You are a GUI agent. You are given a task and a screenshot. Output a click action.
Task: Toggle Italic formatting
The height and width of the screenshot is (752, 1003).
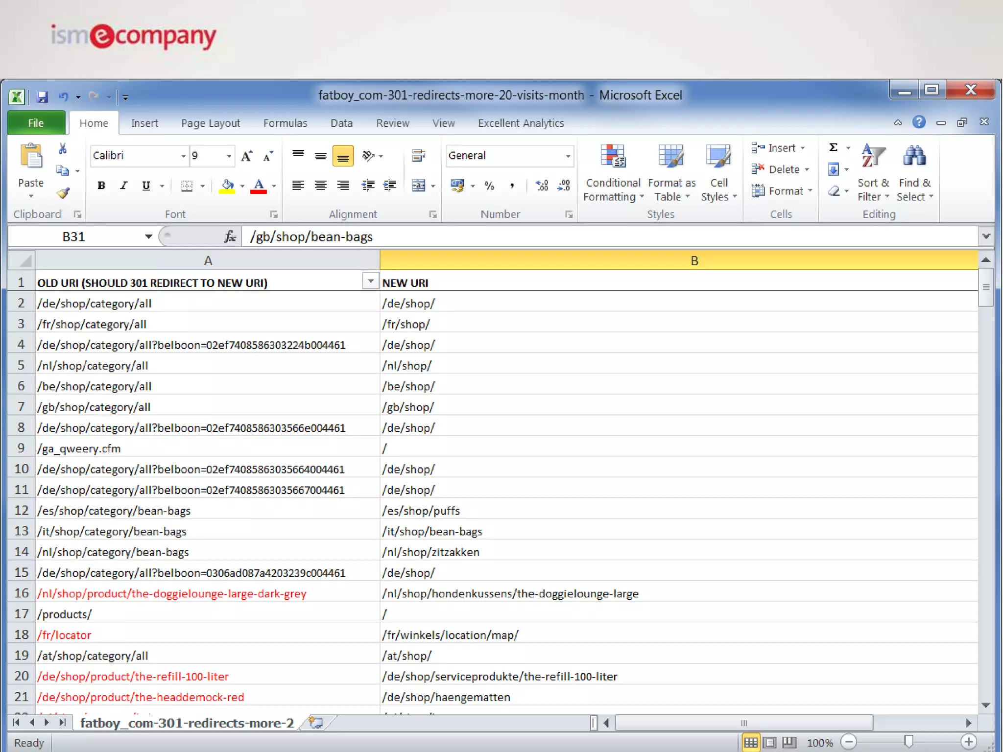123,186
